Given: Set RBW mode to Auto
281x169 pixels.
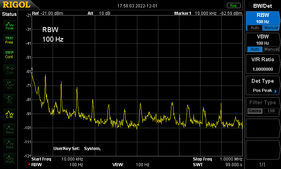Looking at the screenshot, I should (x=255, y=28).
